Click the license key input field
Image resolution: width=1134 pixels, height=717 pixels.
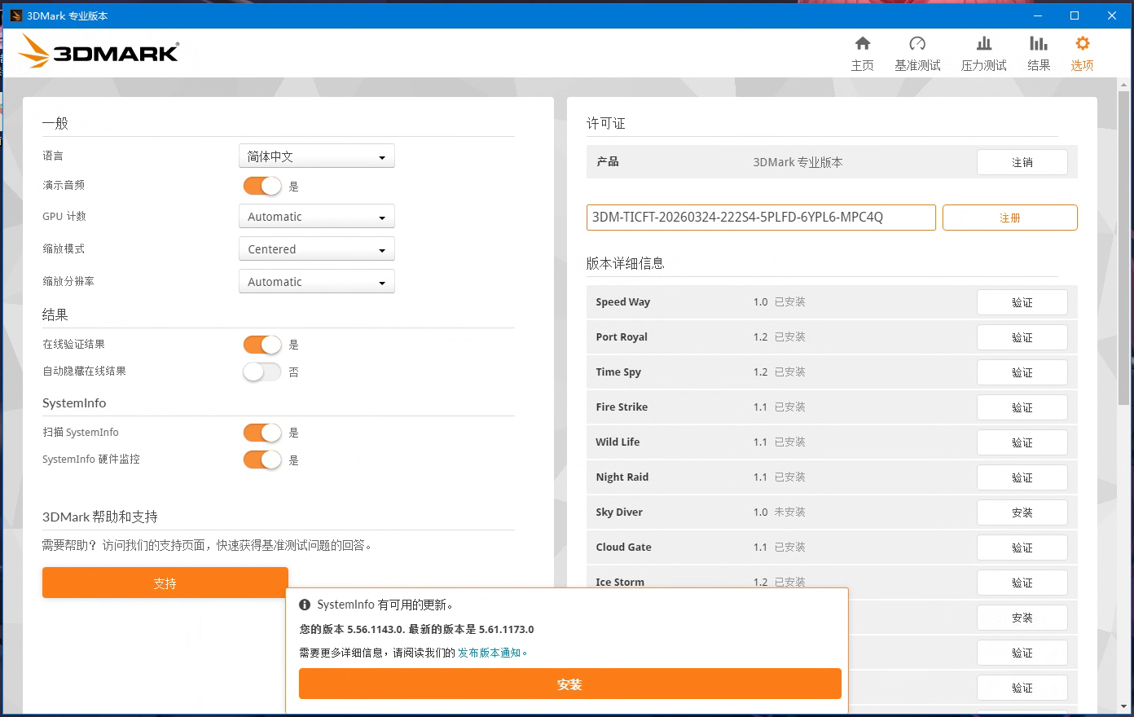tap(760, 218)
